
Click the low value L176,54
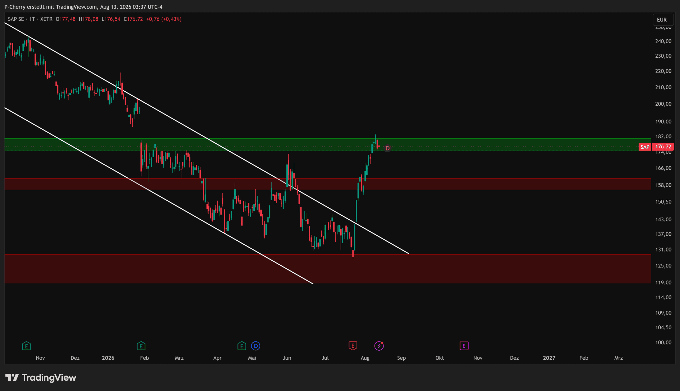(x=111, y=19)
